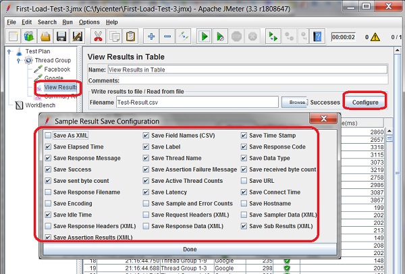Image resolution: width=405 pixels, height=274 pixels.
Task: Click results table scrollbar up arrow
Action: pyautogui.click(x=389, y=131)
